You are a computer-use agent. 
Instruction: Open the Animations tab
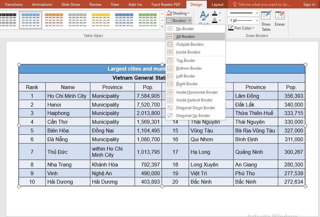42,4
